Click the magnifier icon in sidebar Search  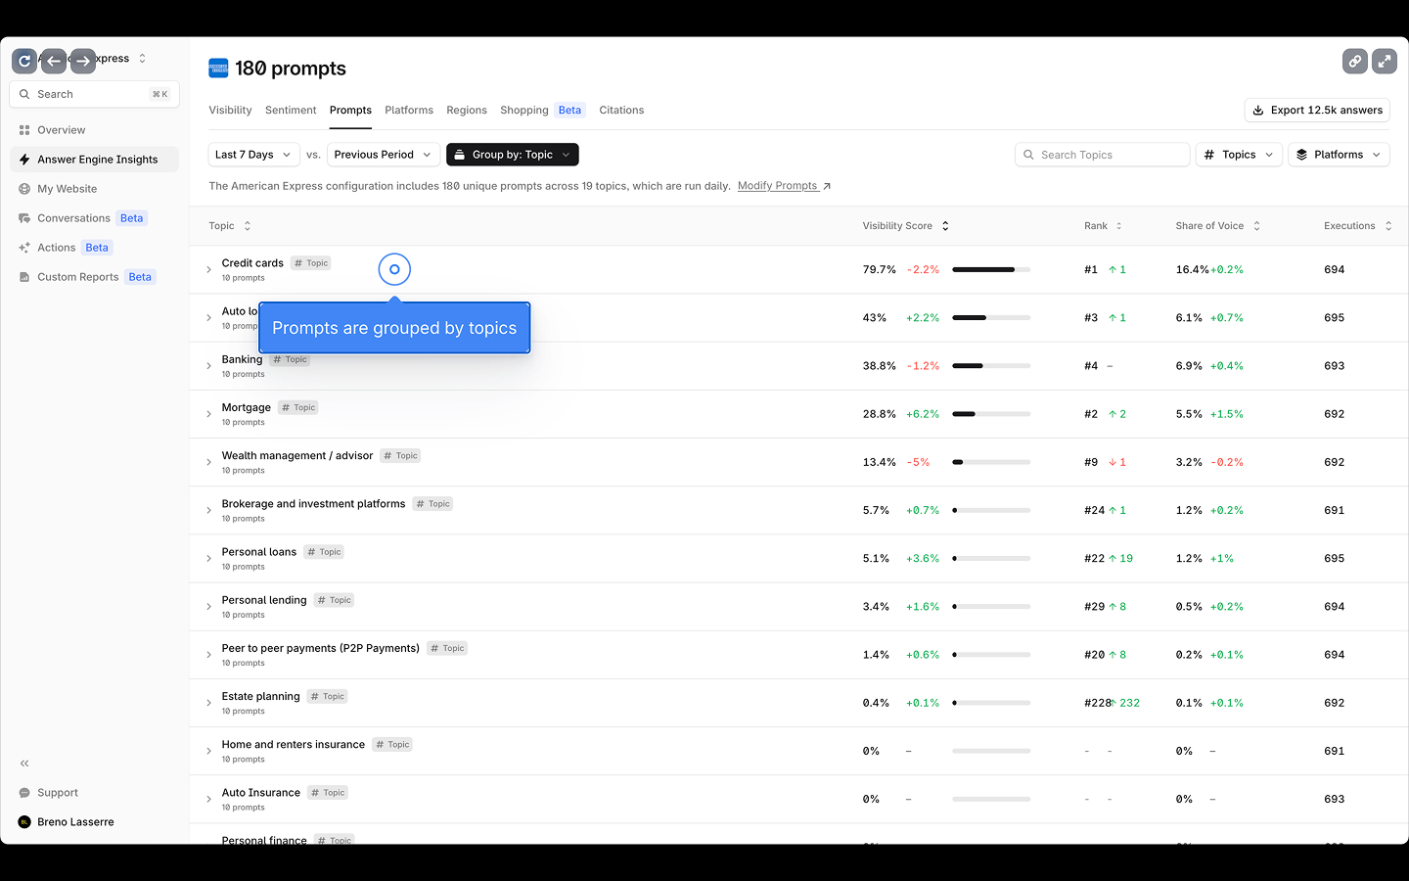[24, 94]
